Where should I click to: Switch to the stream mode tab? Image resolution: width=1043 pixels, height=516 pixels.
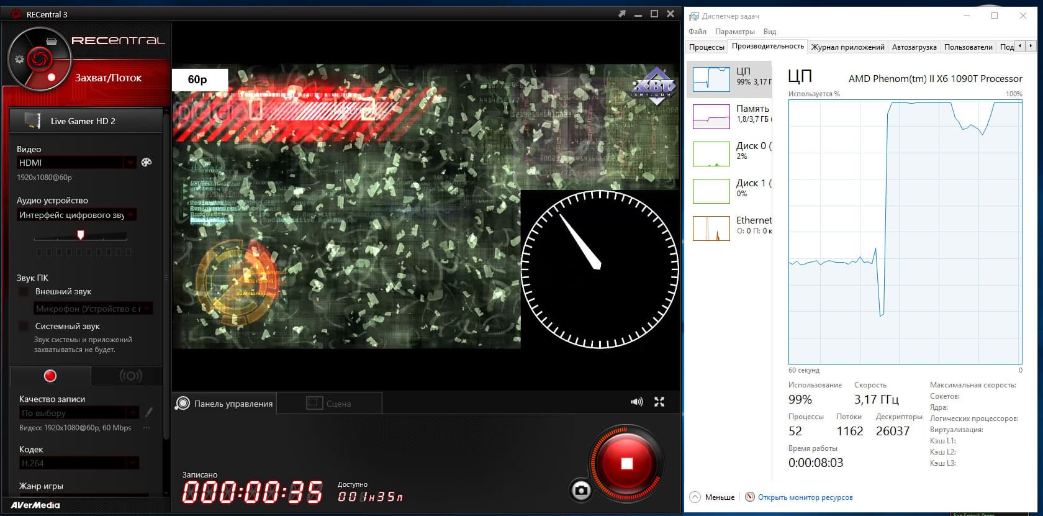point(130,376)
